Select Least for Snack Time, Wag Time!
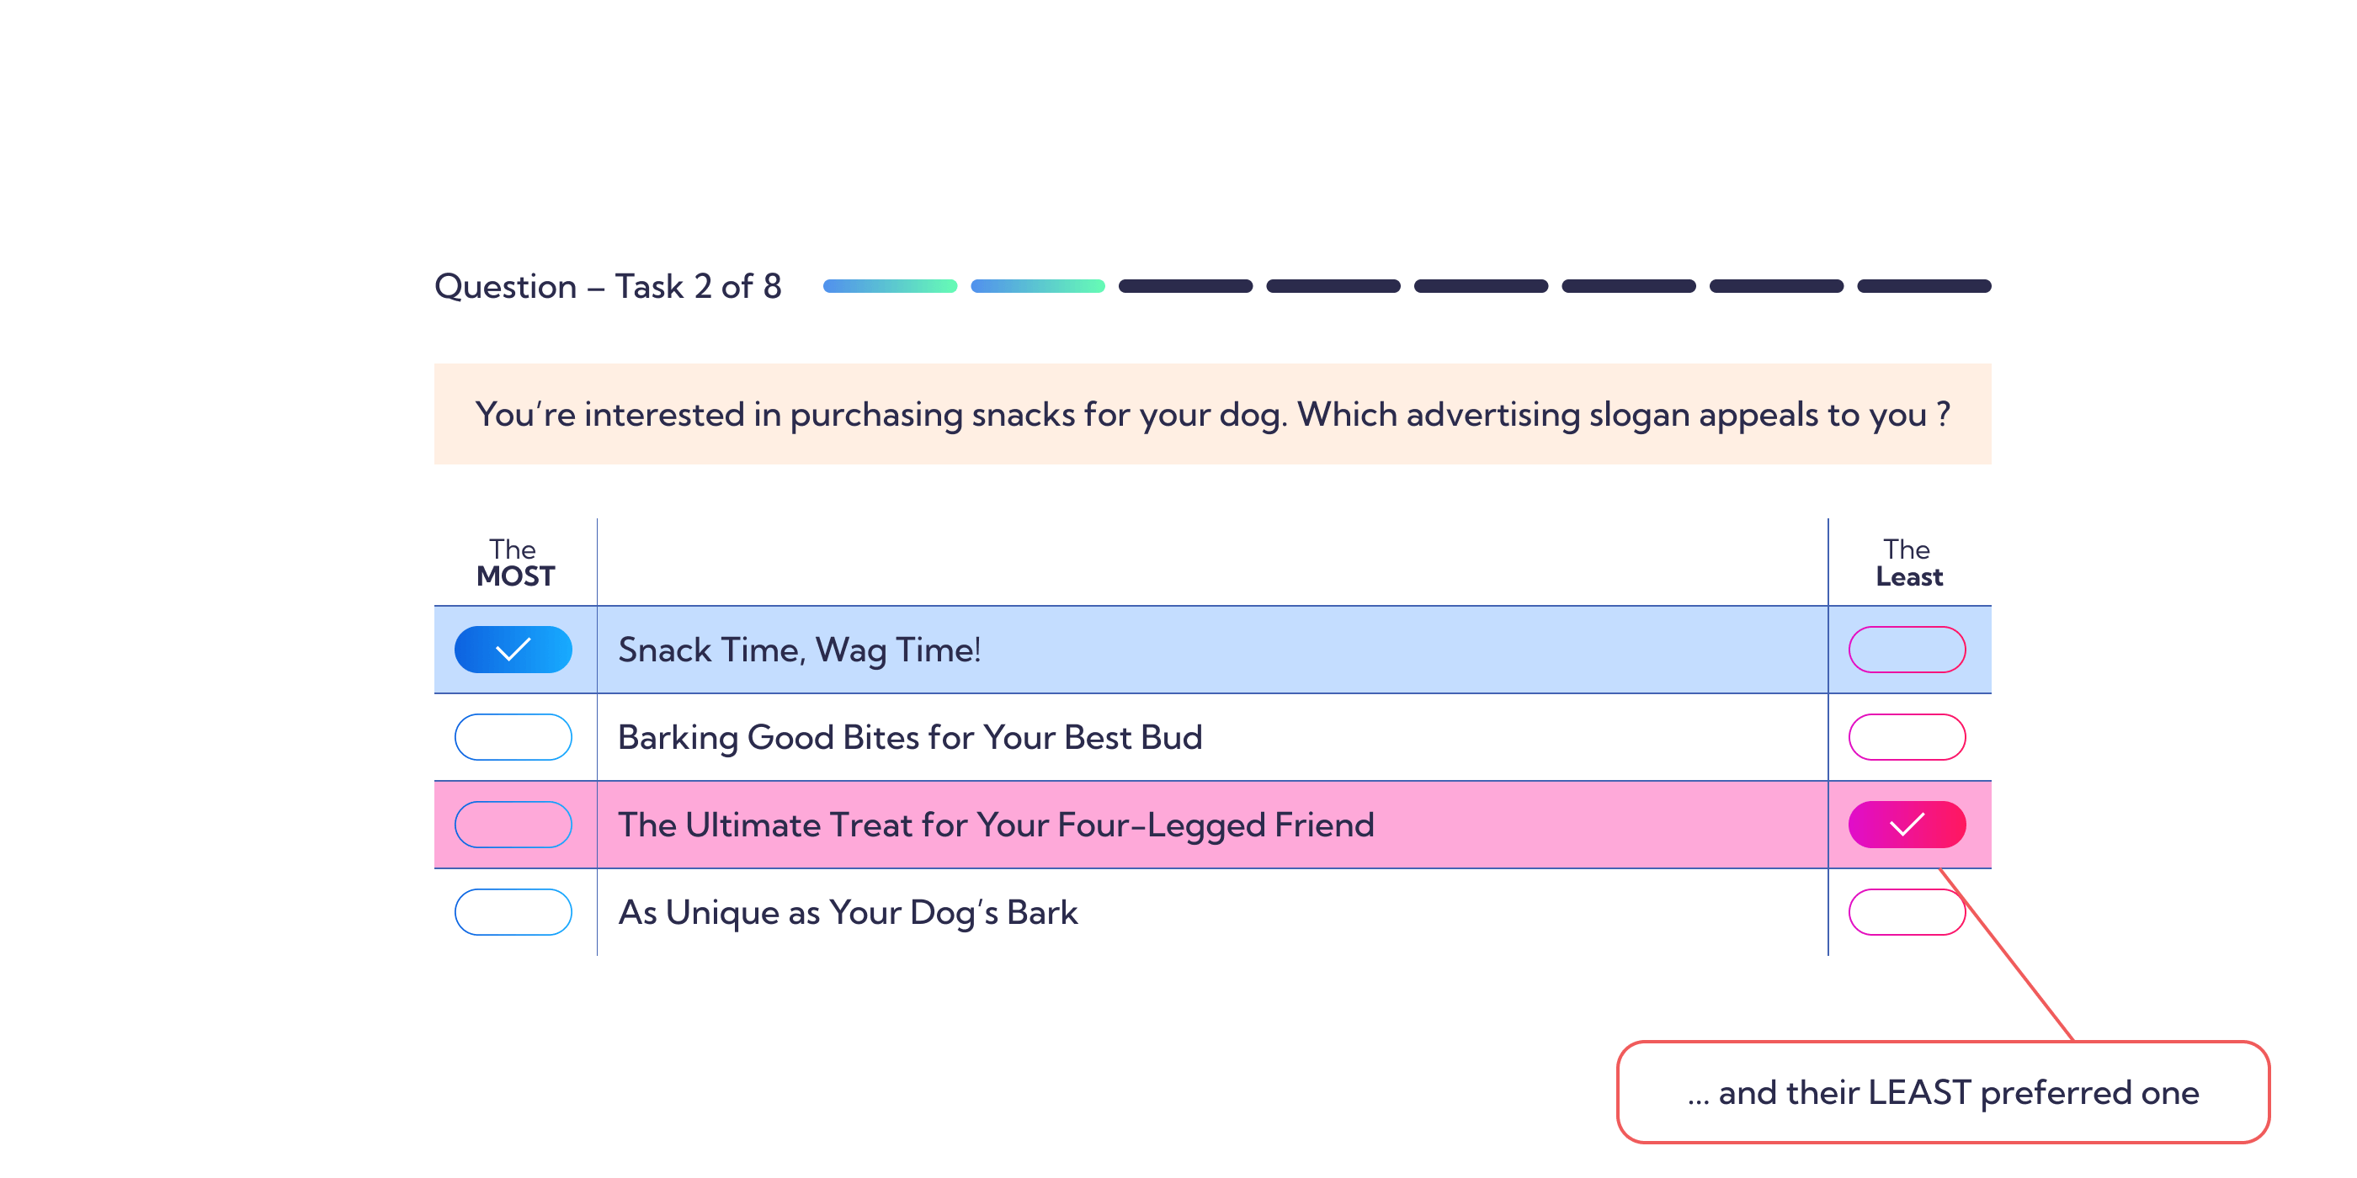 1907,650
